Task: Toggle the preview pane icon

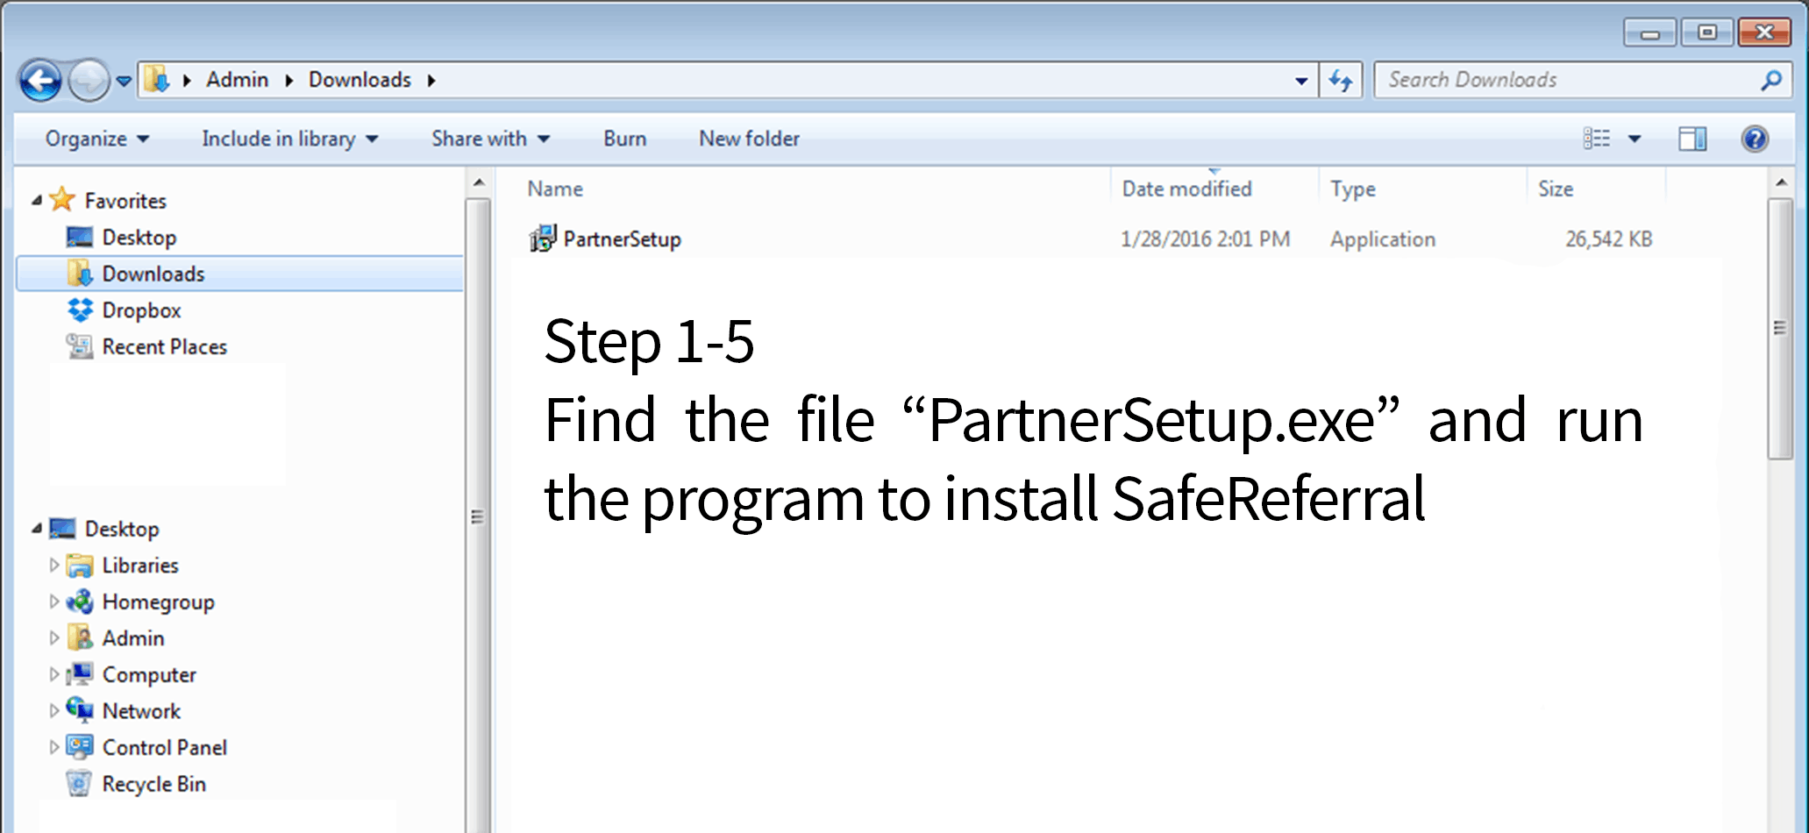Action: pyautogui.click(x=1691, y=139)
